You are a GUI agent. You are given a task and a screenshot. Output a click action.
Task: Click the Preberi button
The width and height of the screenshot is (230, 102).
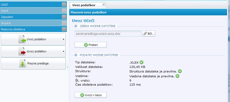coord(91,45)
